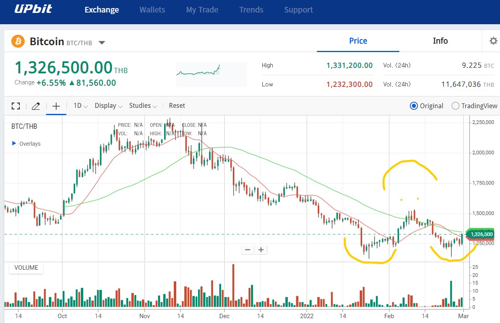Go to Exchange in top navigation
Image resolution: width=500 pixels, height=323 pixels.
pos(102,10)
